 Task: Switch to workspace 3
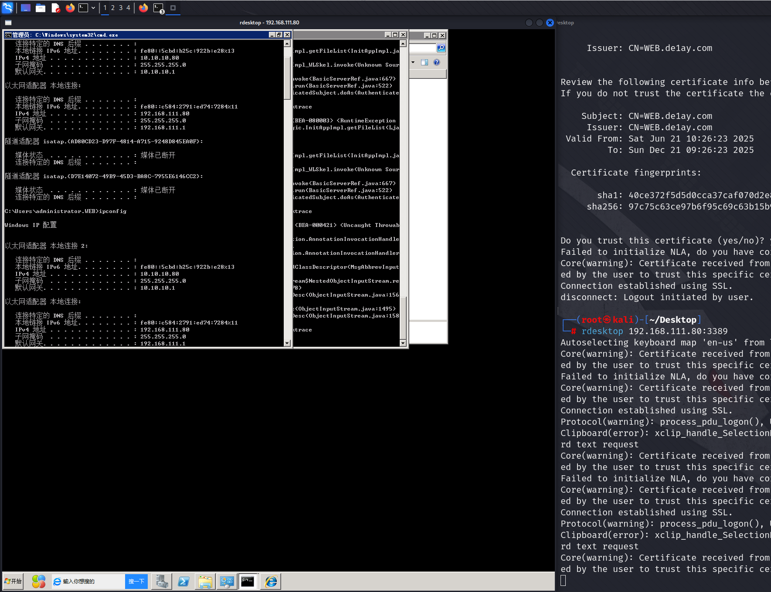pyautogui.click(x=121, y=8)
